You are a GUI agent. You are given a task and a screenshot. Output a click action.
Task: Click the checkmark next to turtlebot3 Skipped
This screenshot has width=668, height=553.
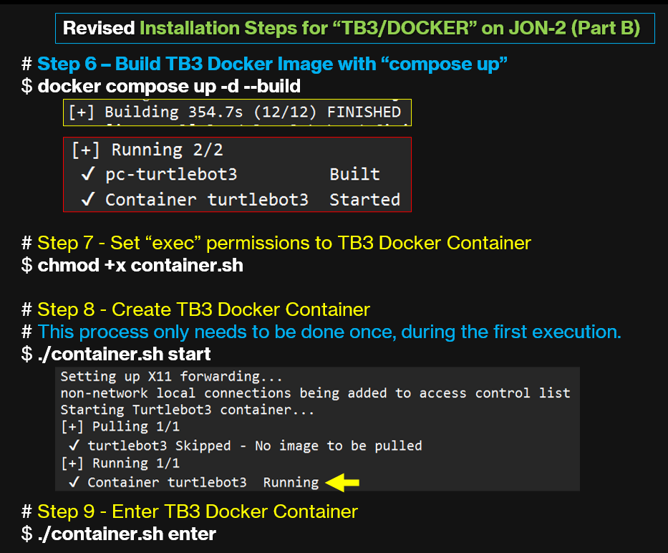click(74, 446)
